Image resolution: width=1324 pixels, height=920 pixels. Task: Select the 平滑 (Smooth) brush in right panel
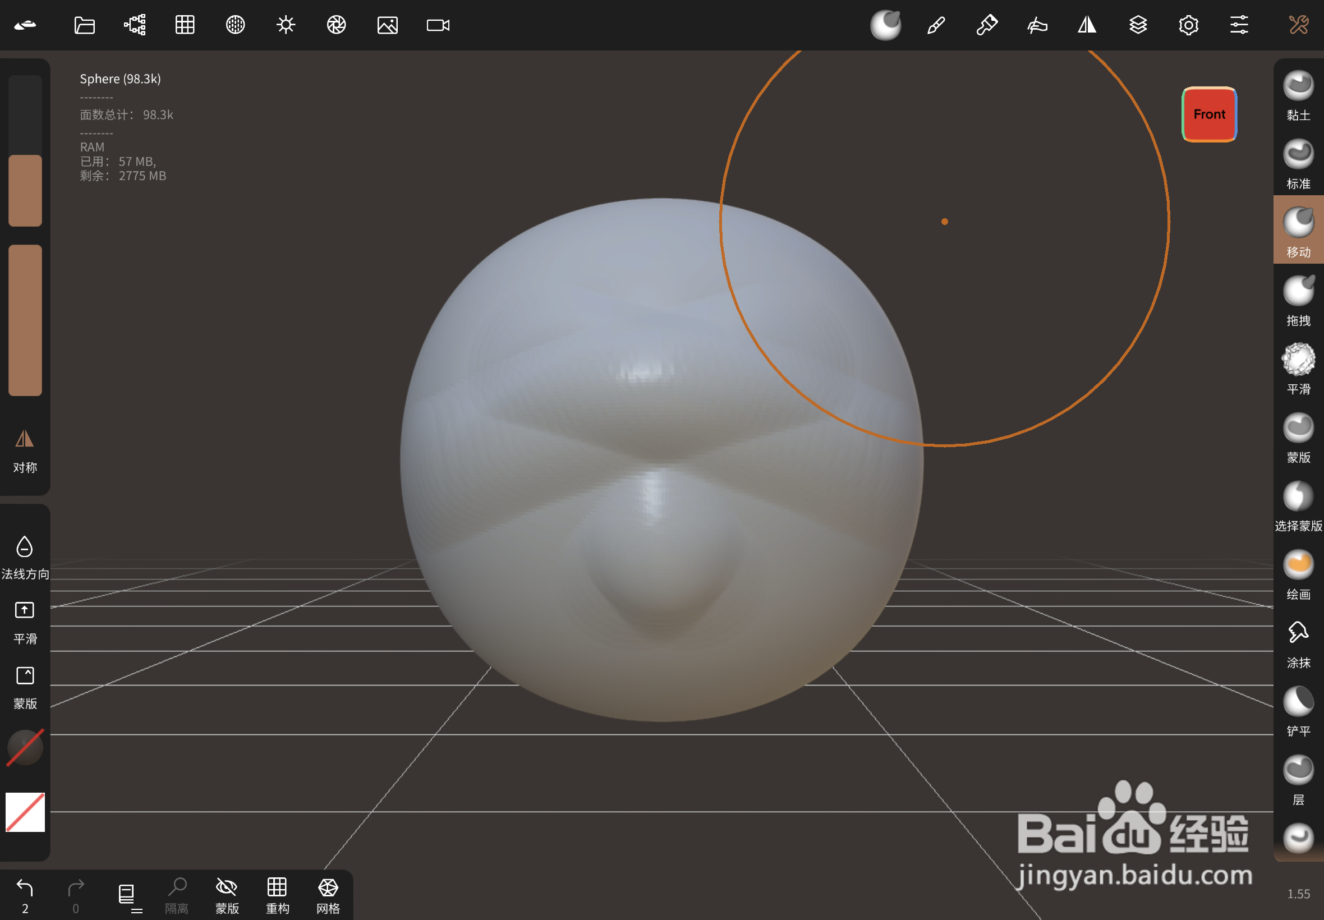(x=1298, y=360)
